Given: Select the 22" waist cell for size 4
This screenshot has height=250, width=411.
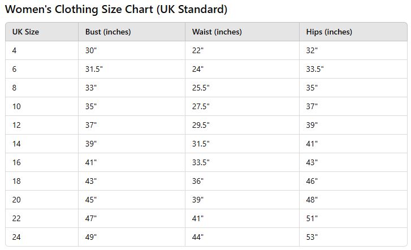Looking at the screenshot, I should click(x=242, y=50).
